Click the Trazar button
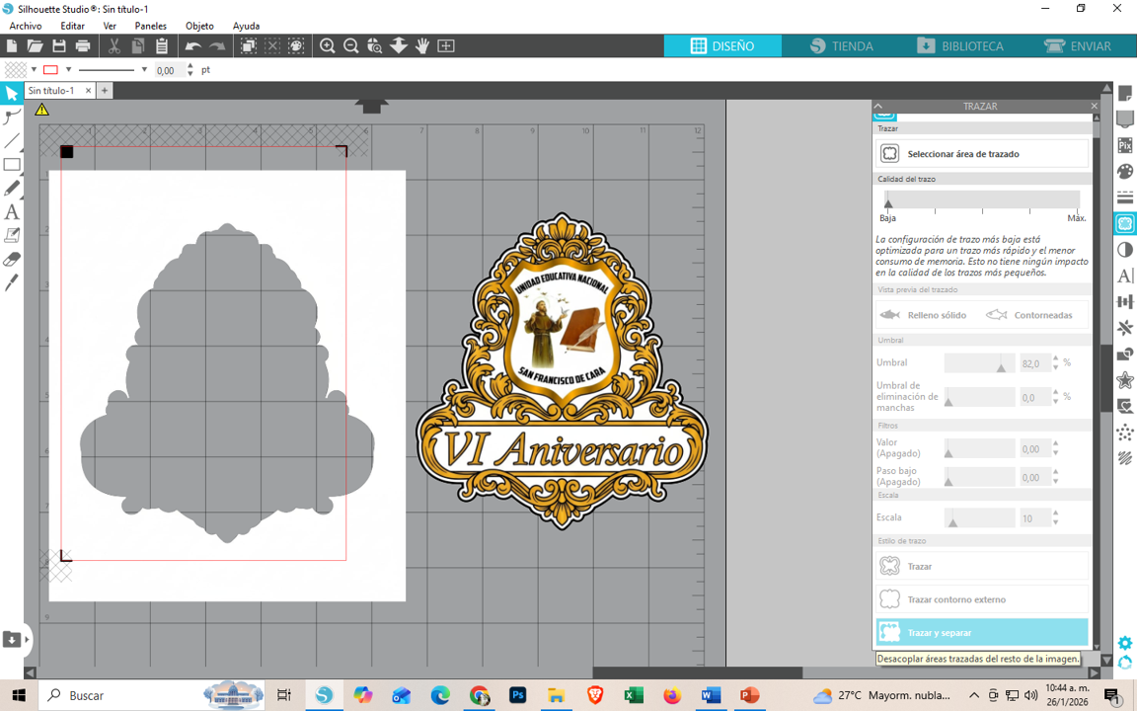Viewport: 1137px width, 711px height. [982, 566]
